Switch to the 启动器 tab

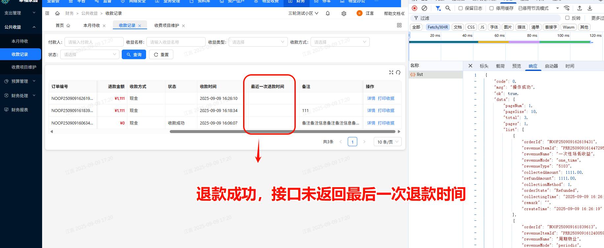pyautogui.click(x=551, y=66)
